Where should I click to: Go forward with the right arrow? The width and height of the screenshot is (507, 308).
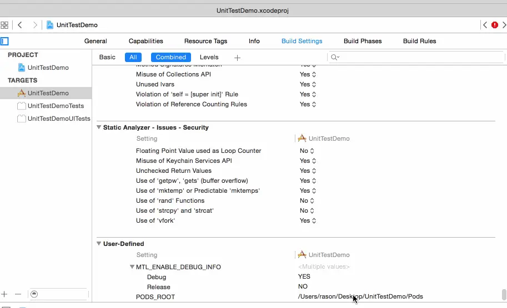(x=35, y=25)
